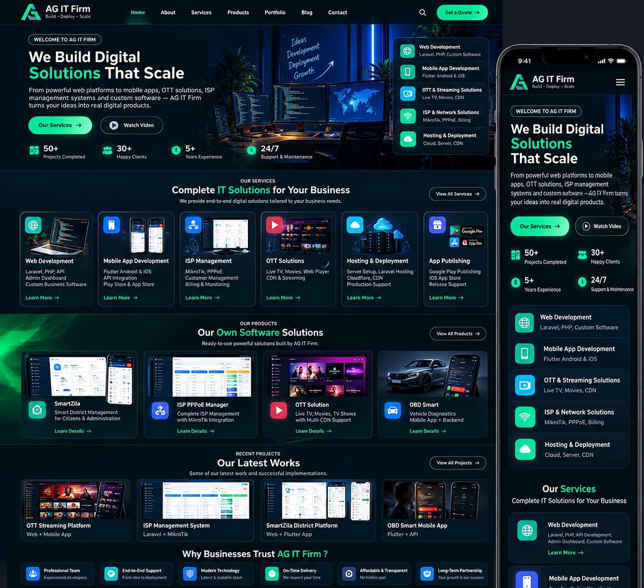This screenshot has width=644, height=588.
Task: Click the View All Services button
Action: [457, 194]
